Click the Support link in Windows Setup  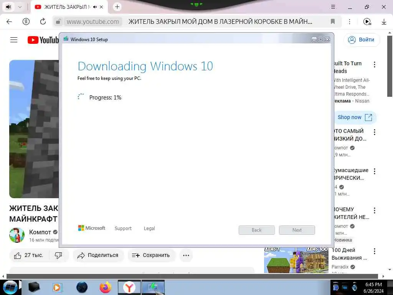coord(123,228)
